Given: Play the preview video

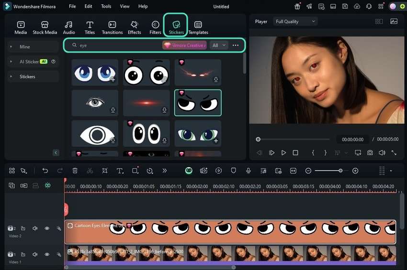Looking at the screenshot, I should 283,152.
